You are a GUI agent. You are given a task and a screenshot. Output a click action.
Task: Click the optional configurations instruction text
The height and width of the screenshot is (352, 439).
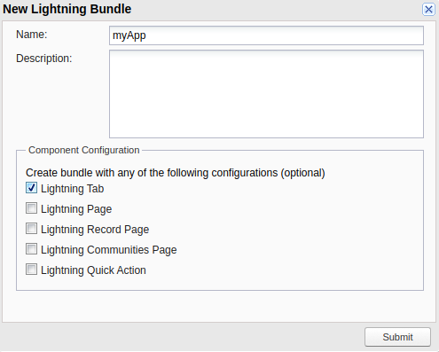(176, 173)
